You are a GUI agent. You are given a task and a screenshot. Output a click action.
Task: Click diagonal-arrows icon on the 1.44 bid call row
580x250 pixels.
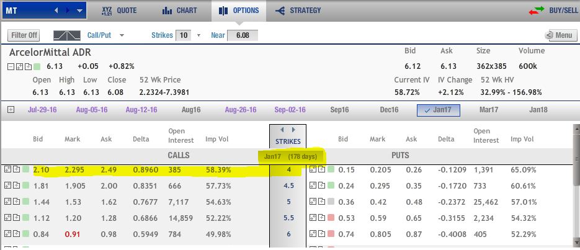pyautogui.click(x=7, y=202)
